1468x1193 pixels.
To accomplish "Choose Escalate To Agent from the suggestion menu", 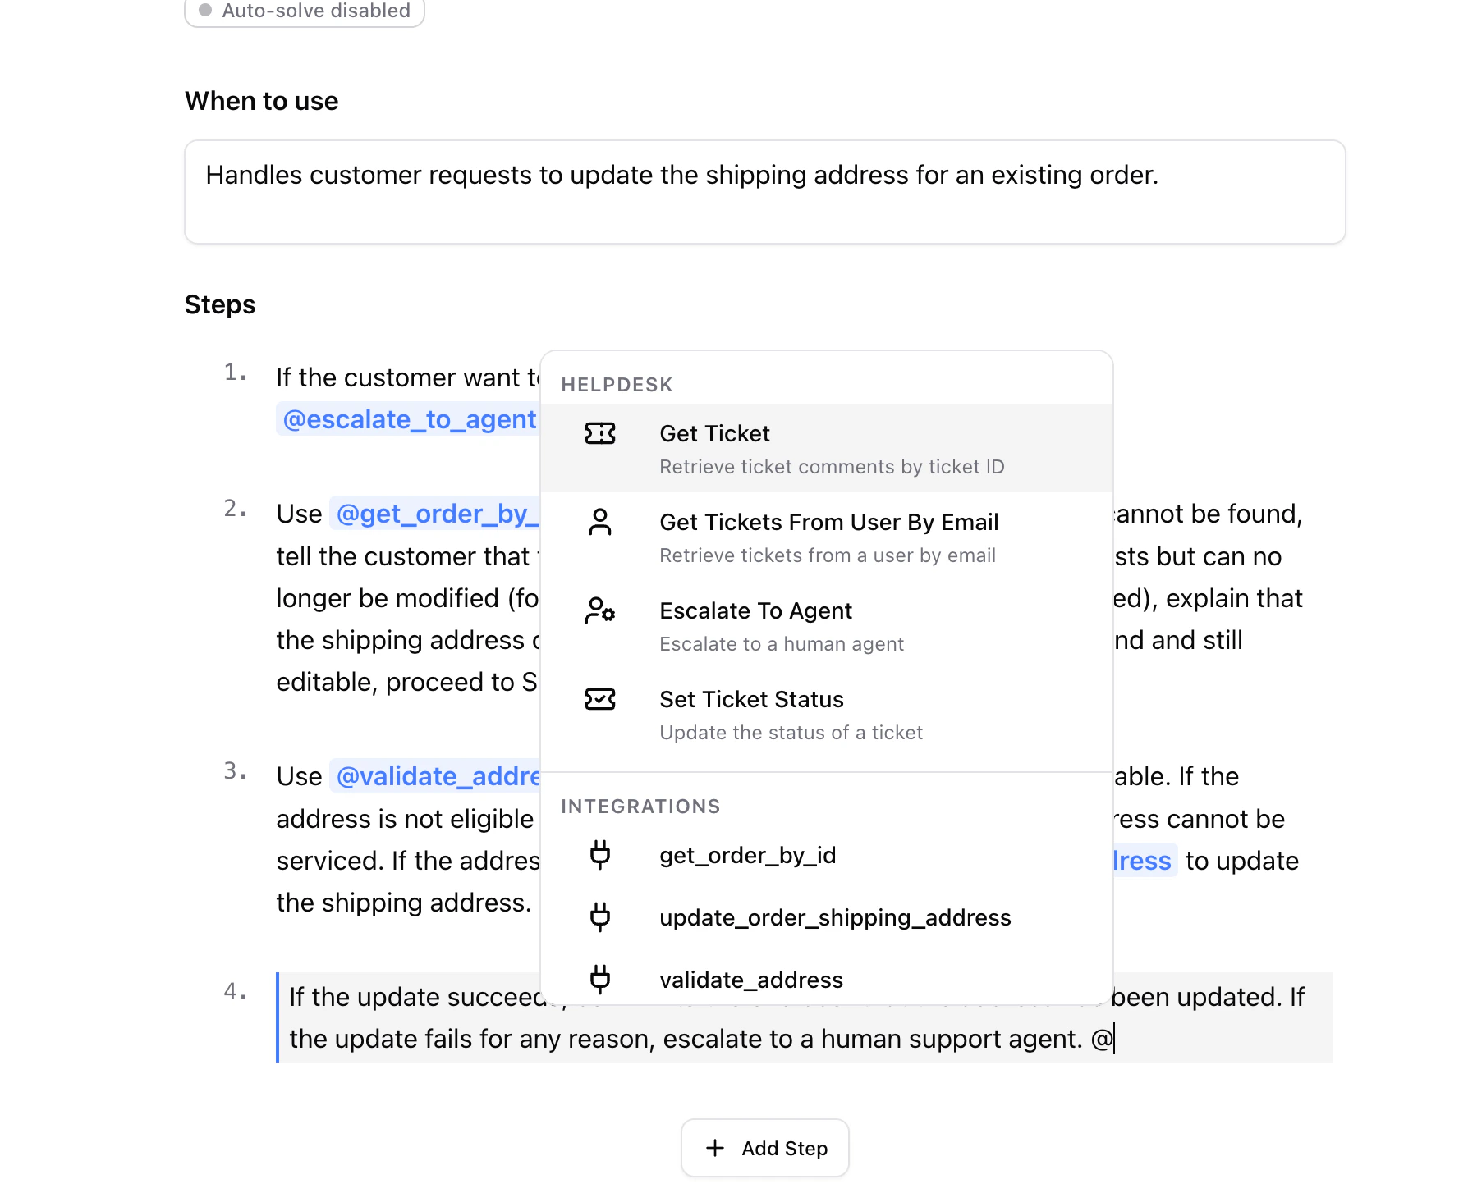I will [x=755, y=610].
